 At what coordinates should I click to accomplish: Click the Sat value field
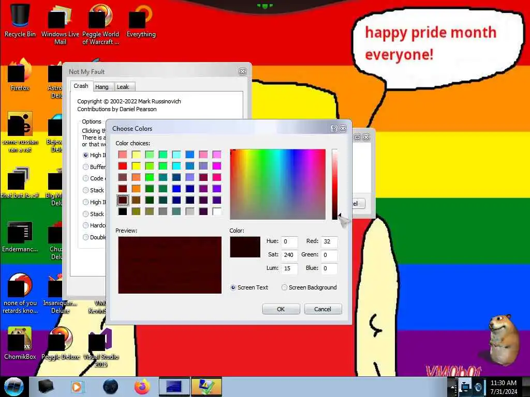pos(289,255)
